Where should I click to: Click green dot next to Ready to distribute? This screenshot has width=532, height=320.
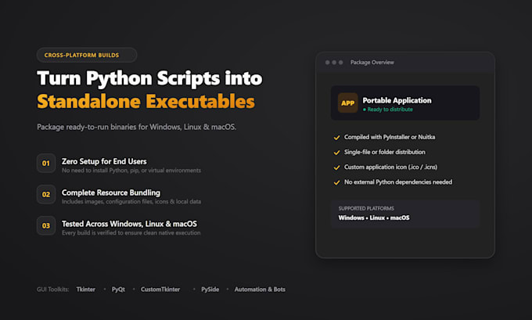[x=365, y=110]
